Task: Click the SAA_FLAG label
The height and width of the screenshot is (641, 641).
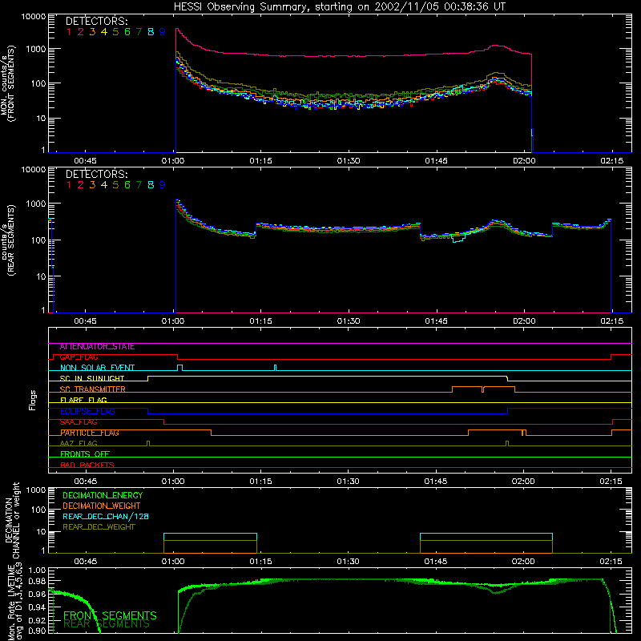Action: [79, 422]
